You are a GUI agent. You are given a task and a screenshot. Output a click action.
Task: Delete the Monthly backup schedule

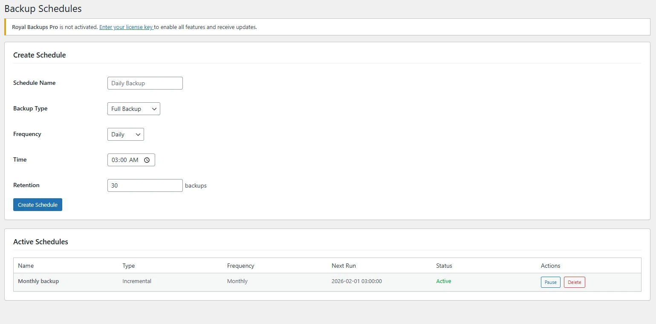(x=574, y=282)
